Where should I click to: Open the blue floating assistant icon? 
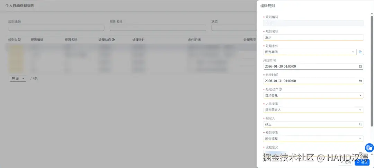[x=369, y=148]
